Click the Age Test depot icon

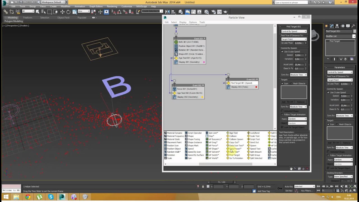click(x=228, y=133)
